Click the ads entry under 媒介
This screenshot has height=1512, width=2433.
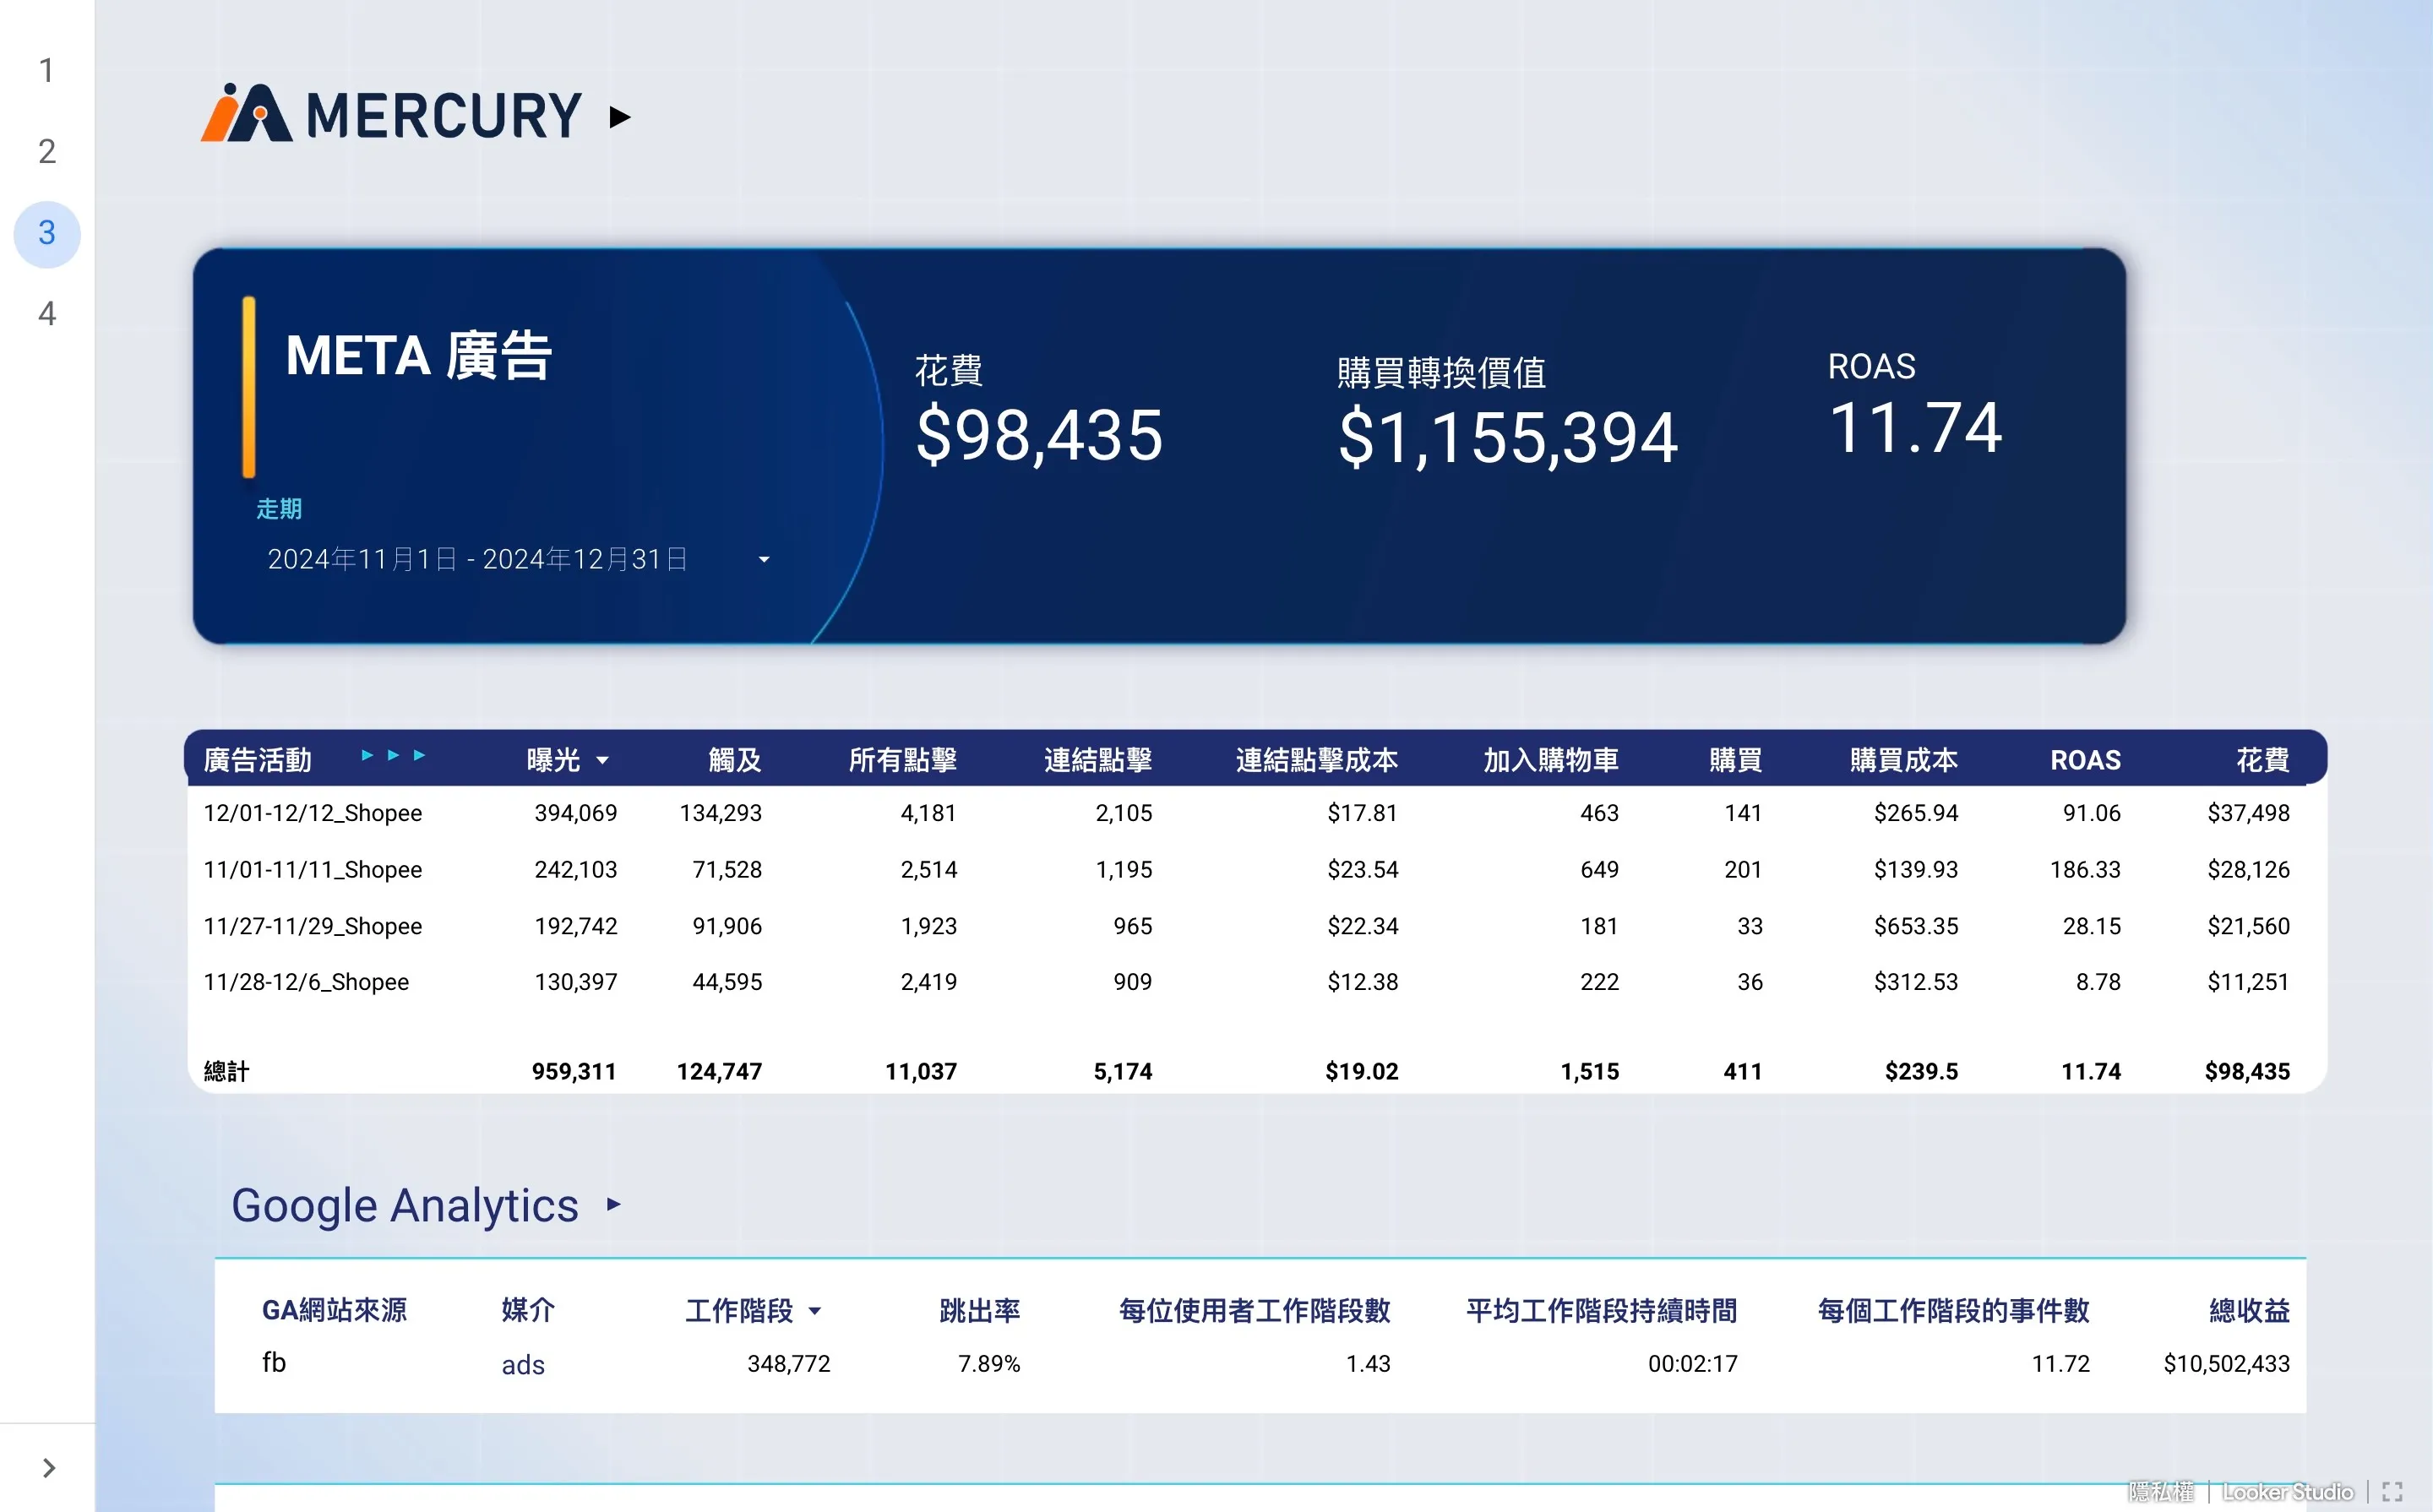click(x=523, y=1364)
